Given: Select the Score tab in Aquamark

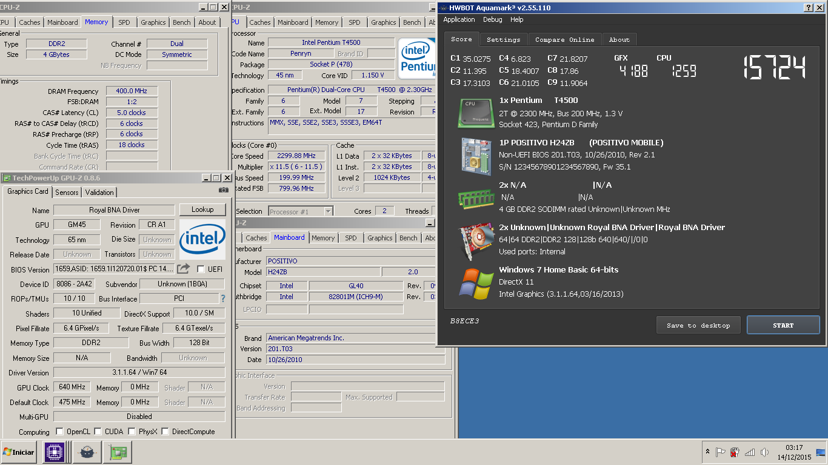Looking at the screenshot, I should (x=461, y=39).
